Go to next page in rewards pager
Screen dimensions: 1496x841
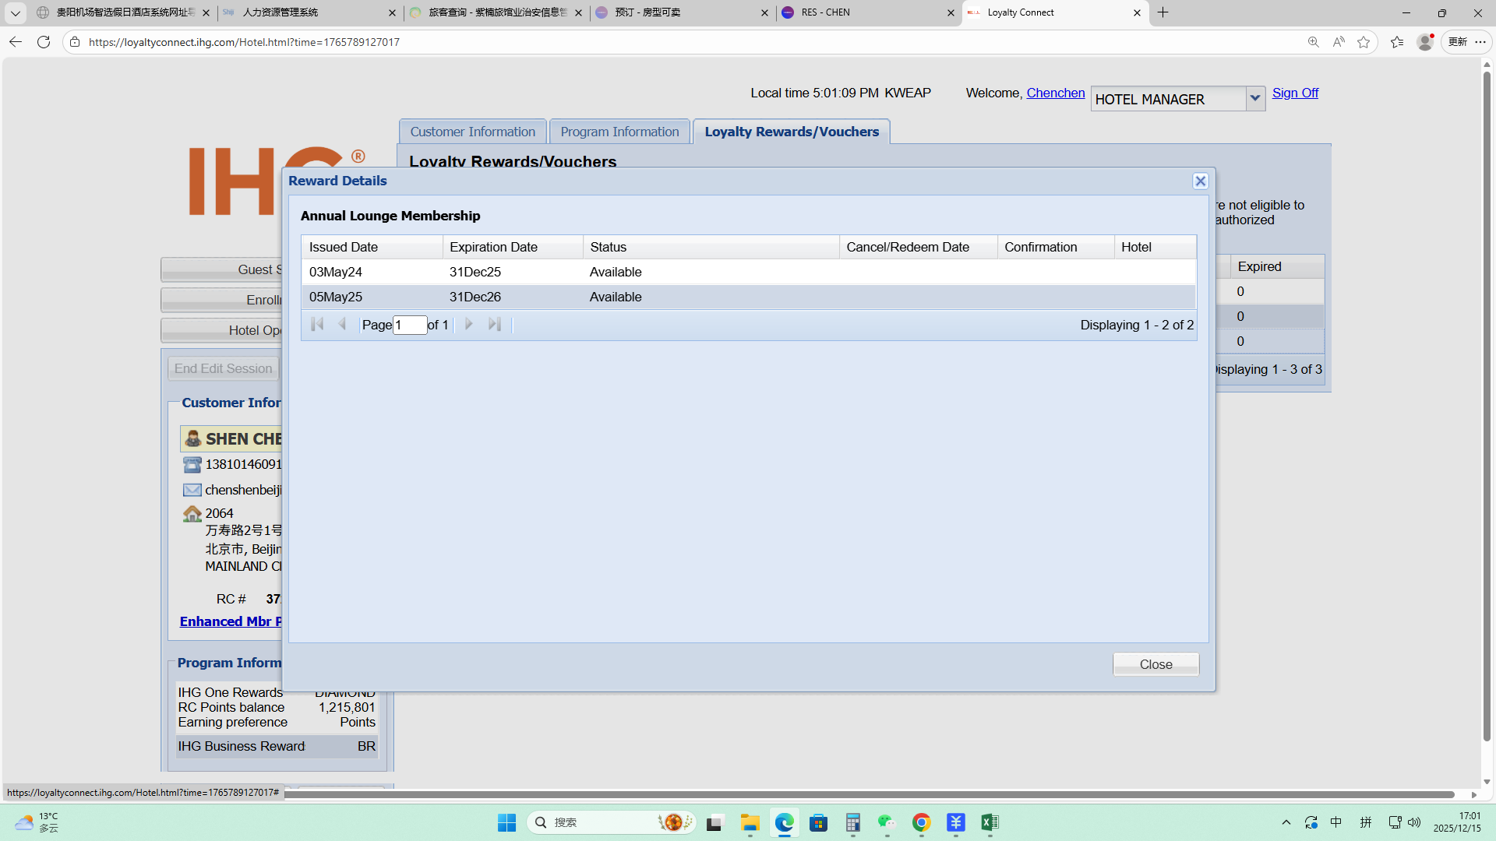point(468,324)
